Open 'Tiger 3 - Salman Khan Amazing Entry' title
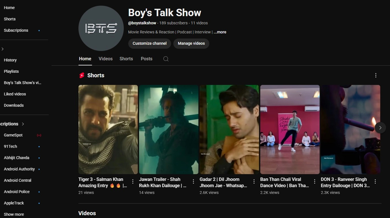Image resolution: width=390 pixels, height=218 pixels. tap(103, 182)
